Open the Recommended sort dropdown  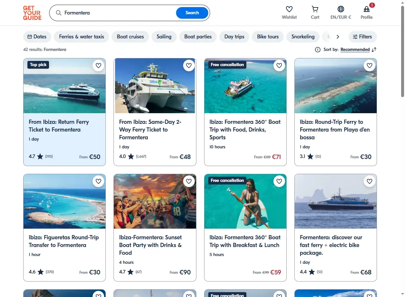coord(355,50)
